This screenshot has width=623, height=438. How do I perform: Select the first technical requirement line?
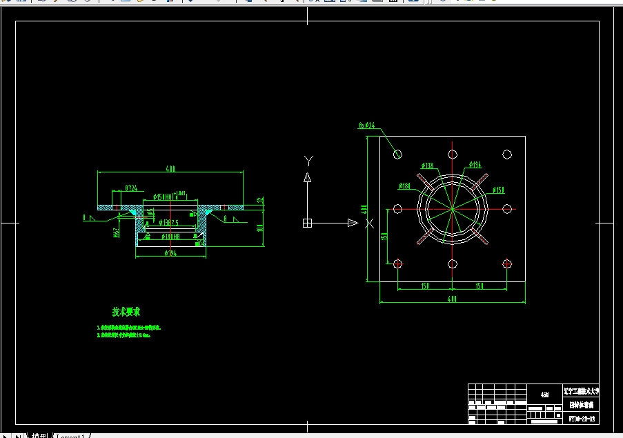click(129, 328)
